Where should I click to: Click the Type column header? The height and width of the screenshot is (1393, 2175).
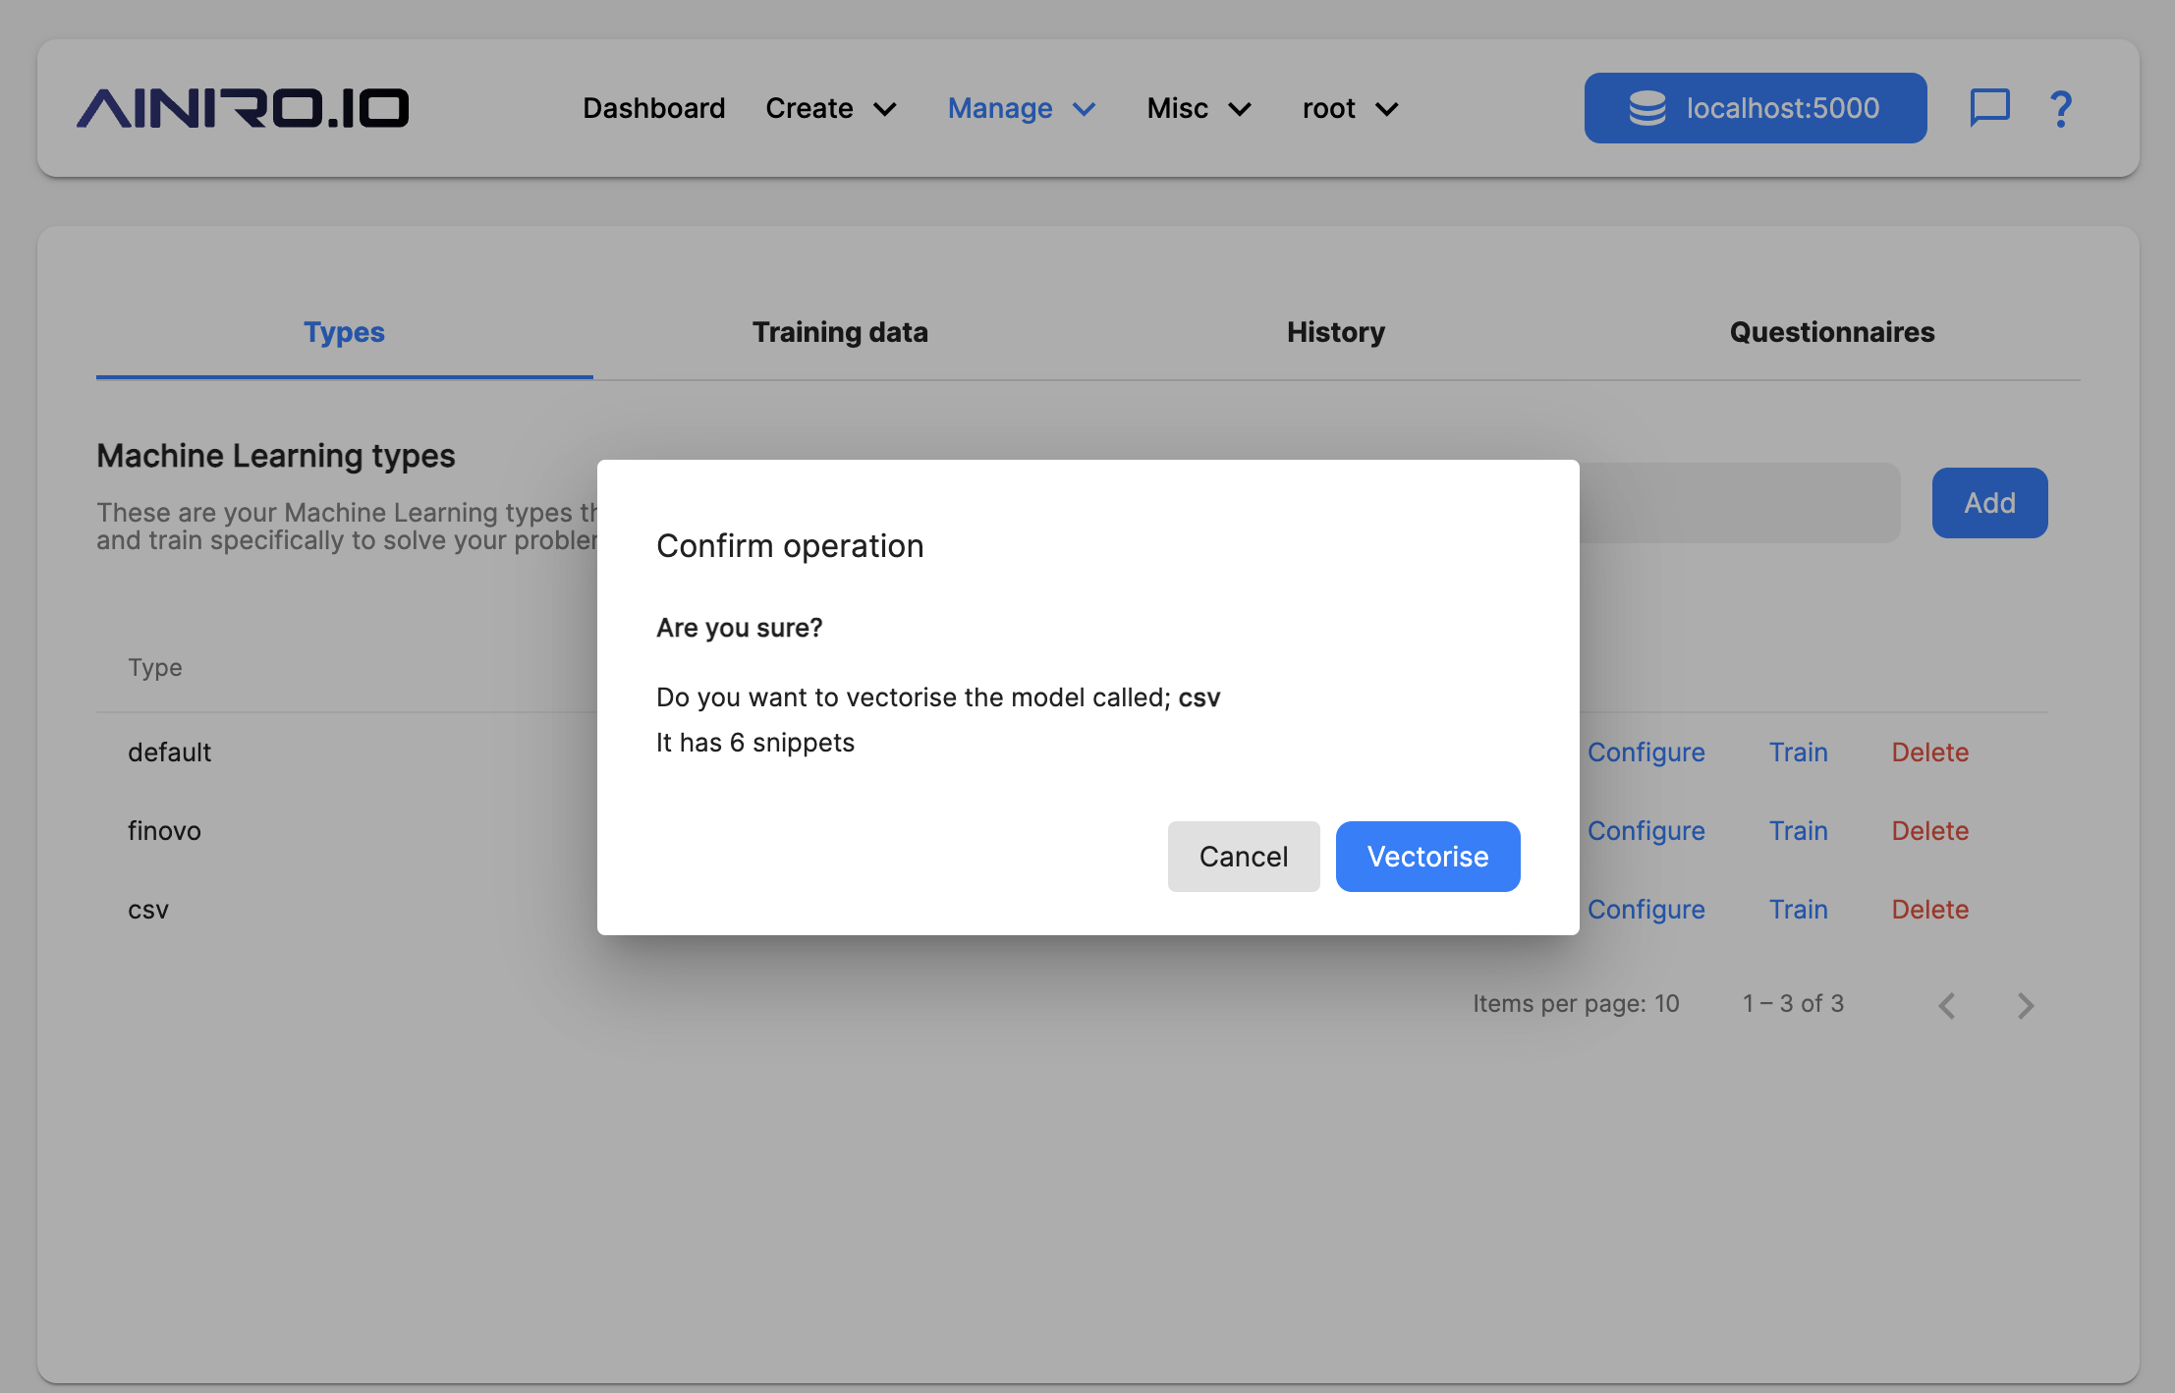click(x=155, y=668)
